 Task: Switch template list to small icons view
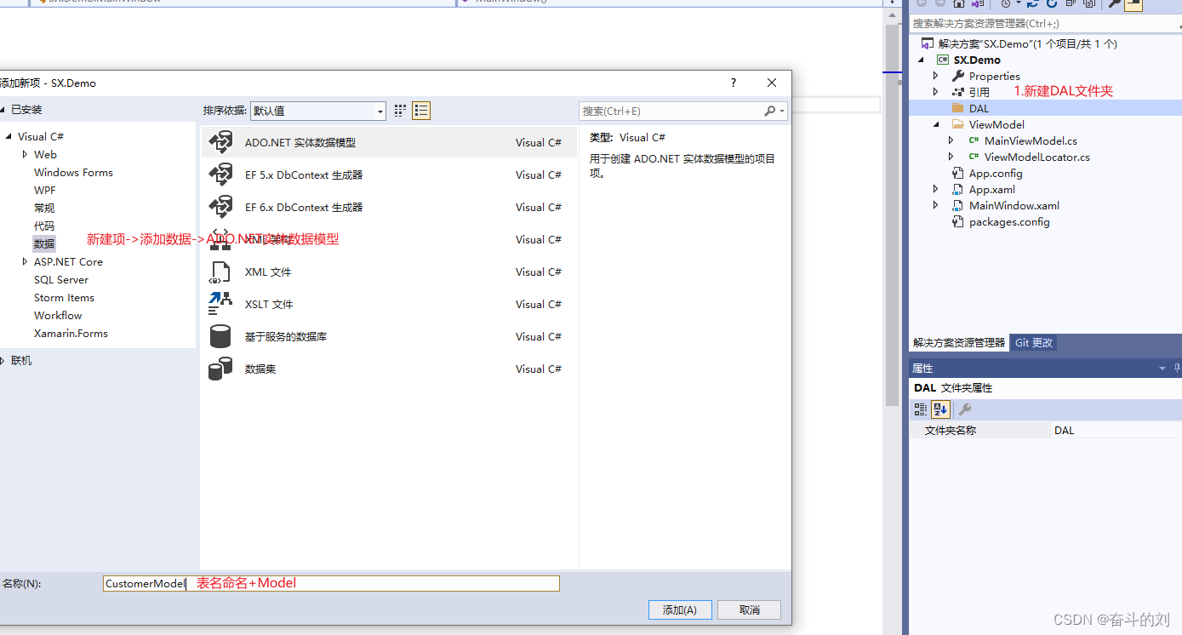coord(401,111)
